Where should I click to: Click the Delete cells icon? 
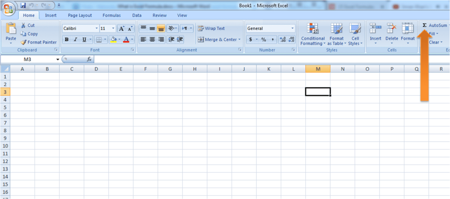tap(392, 29)
